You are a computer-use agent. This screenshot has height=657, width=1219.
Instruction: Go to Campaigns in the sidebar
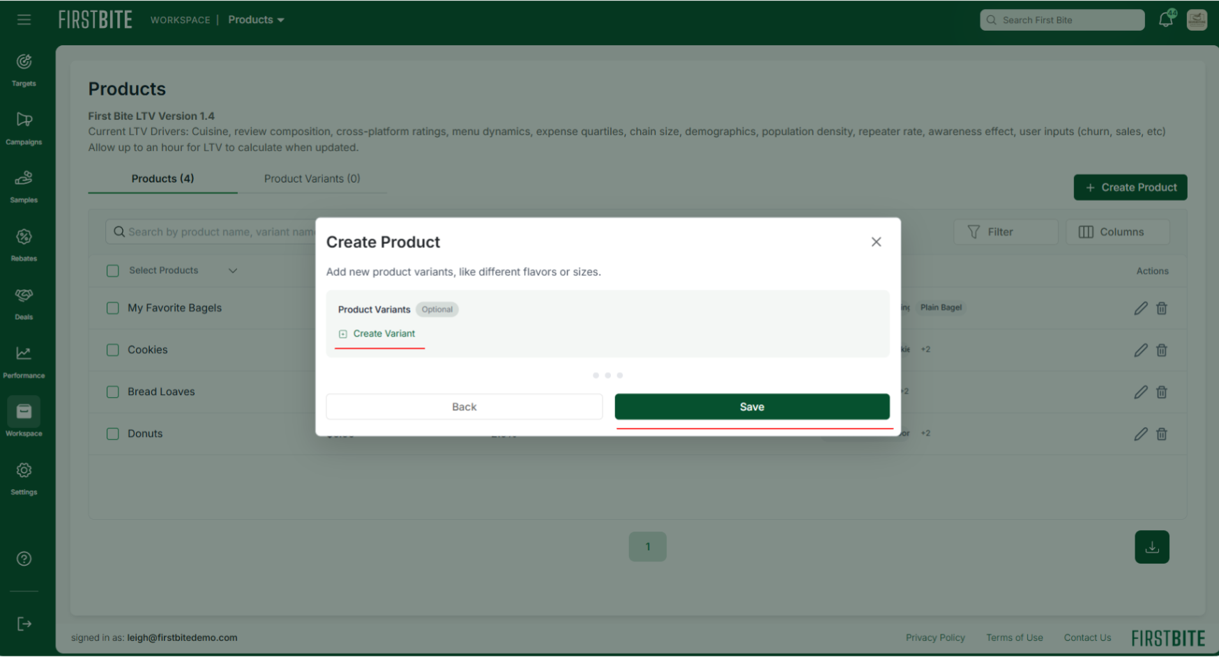[24, 129]
